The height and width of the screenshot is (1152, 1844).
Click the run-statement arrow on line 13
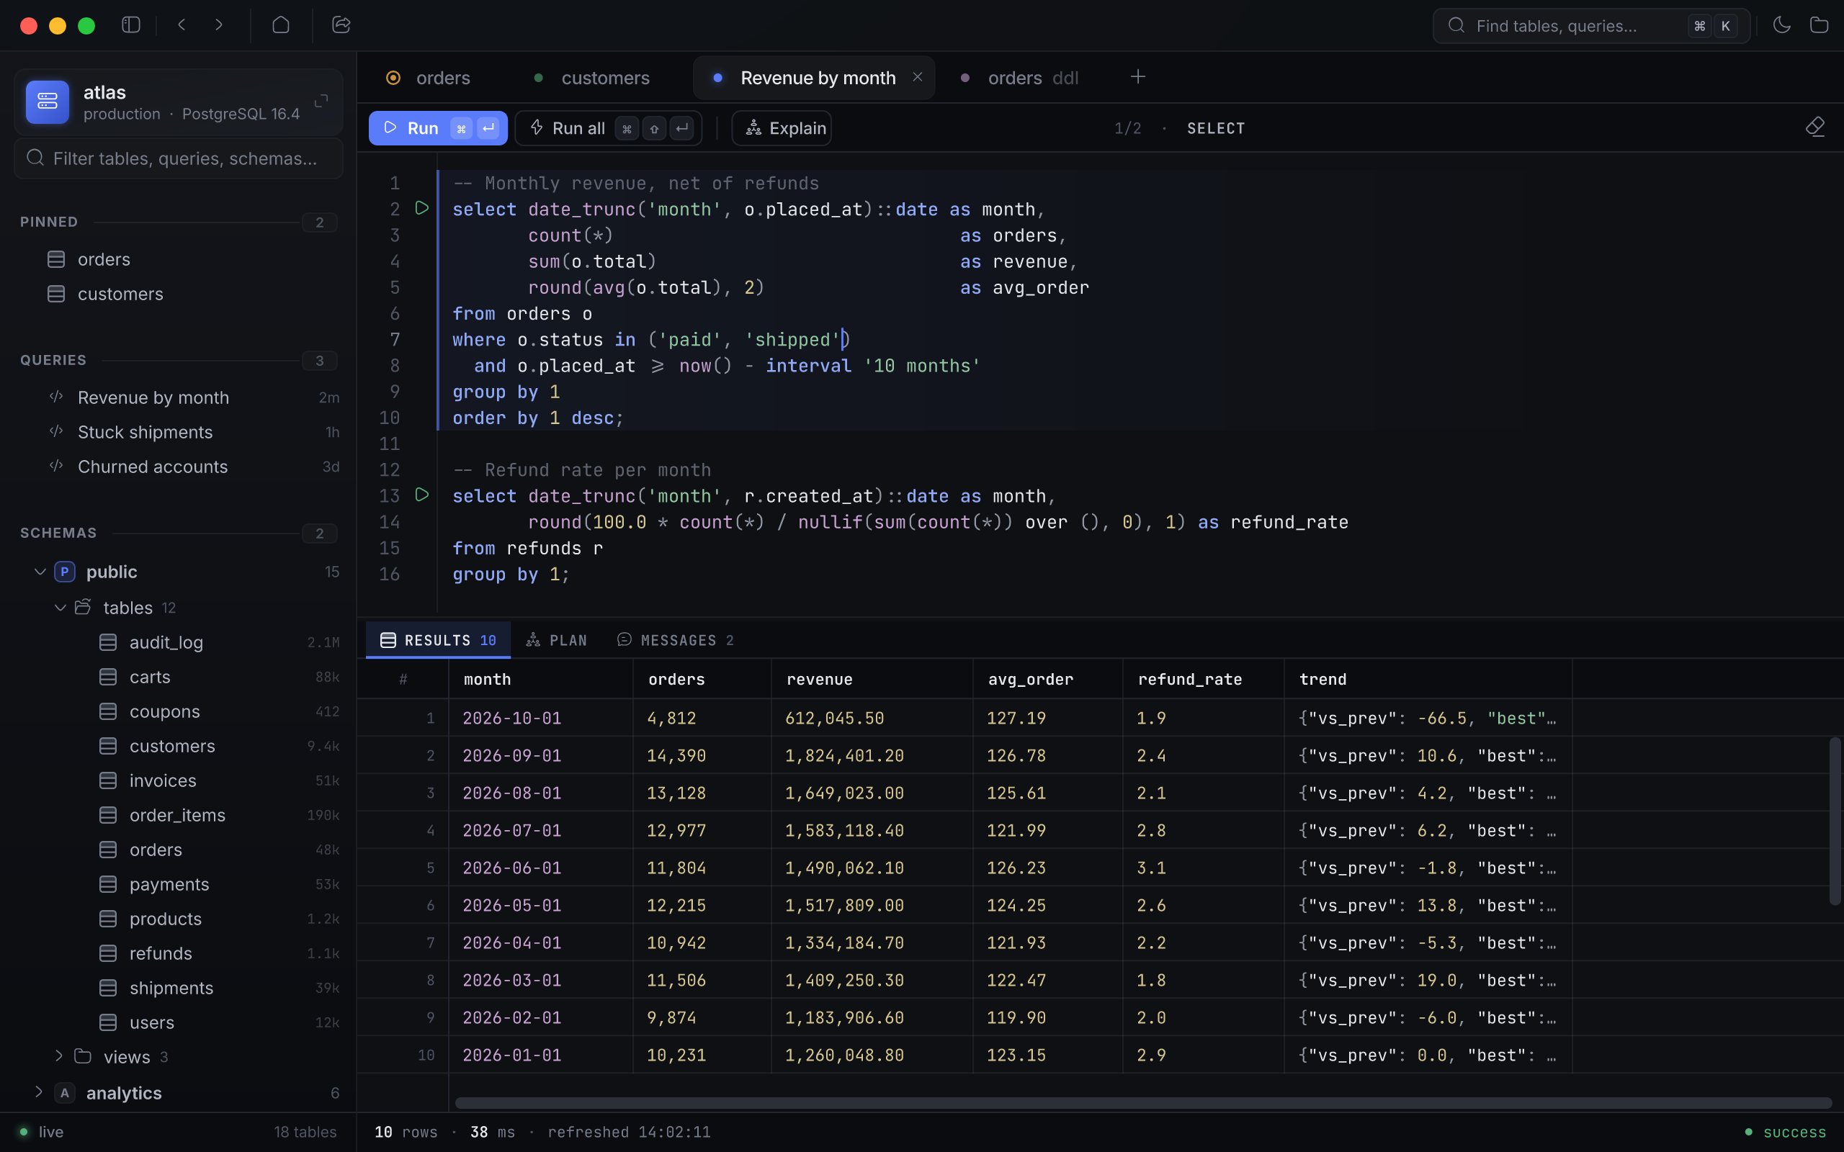click(421, 495)
